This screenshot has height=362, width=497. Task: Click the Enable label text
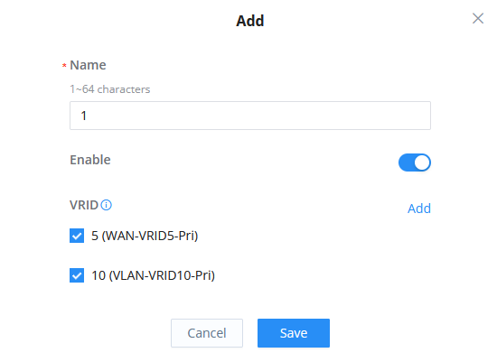click(x=90, y=160)
